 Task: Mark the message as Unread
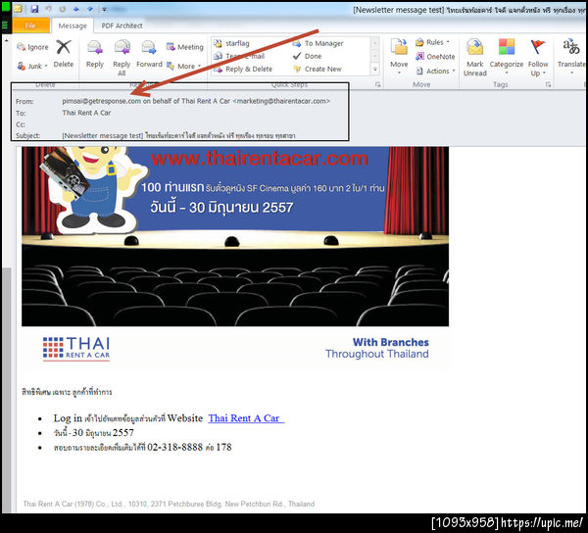pyautogui.click(x=474, y=58)
